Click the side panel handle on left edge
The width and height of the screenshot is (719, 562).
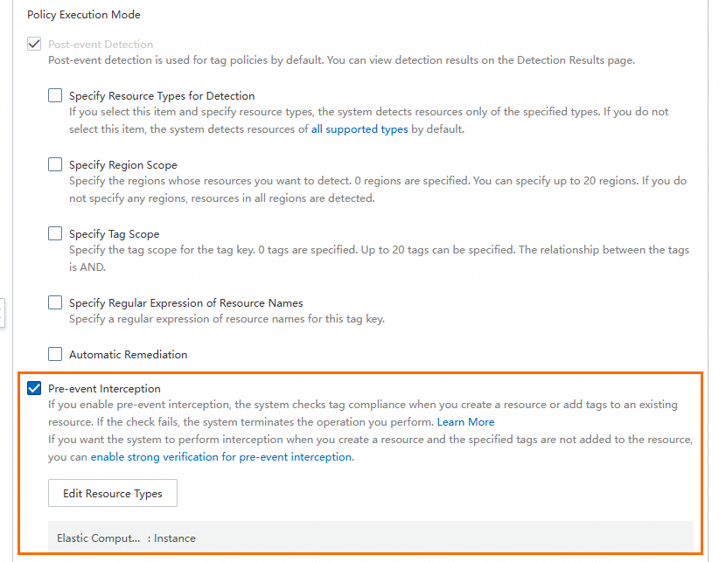pos(3,312)
